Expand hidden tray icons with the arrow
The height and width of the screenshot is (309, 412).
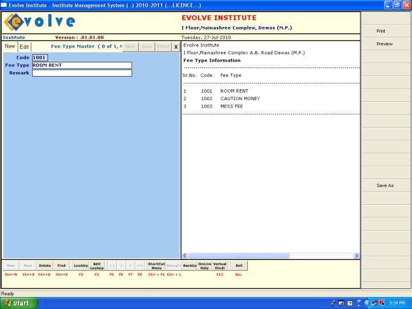pos(367,303)
